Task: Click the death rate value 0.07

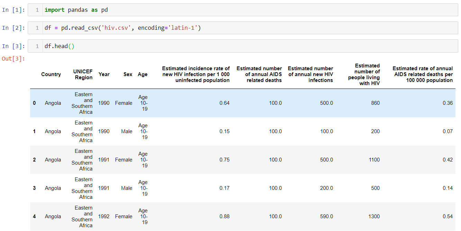Action: [x=448, y=131]
